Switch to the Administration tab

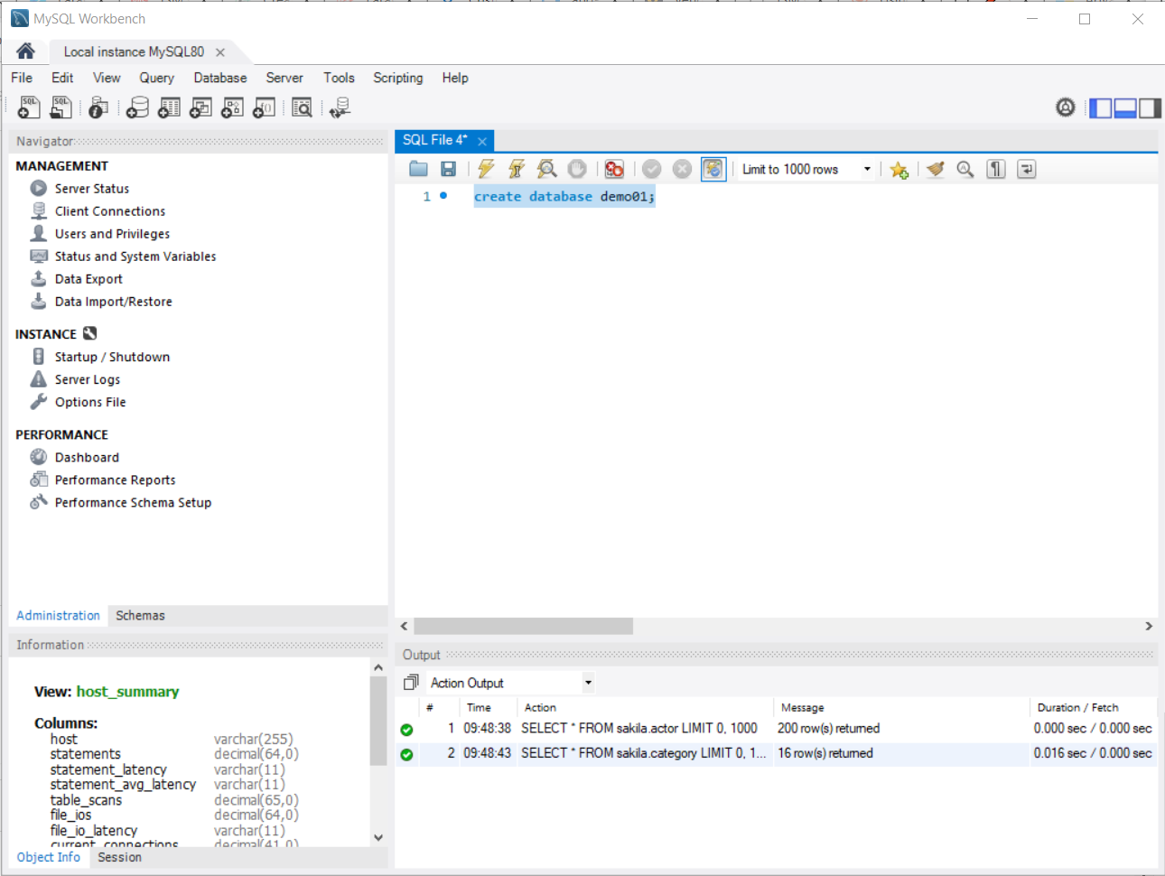coord(58,615)
